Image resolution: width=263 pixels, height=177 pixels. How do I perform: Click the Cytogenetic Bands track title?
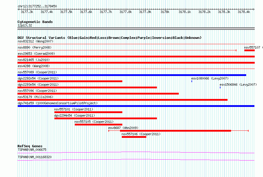tap(35, 22)
